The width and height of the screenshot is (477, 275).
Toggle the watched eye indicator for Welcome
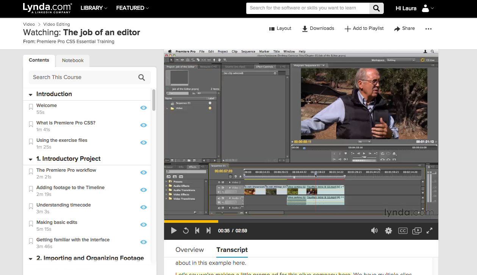click(143, 108)
